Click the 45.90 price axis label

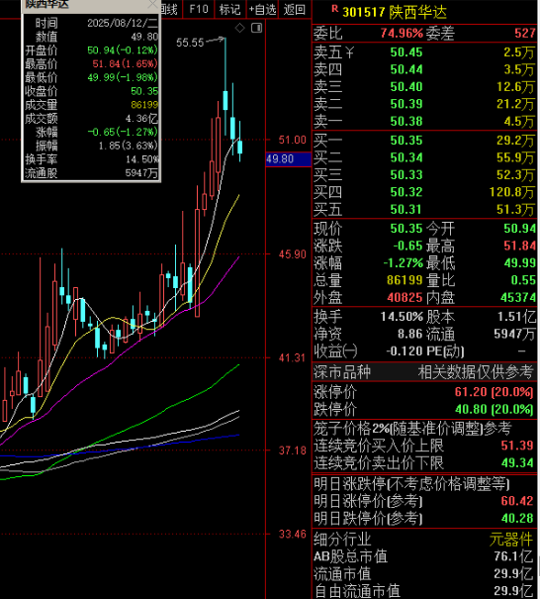pos(292,254)
